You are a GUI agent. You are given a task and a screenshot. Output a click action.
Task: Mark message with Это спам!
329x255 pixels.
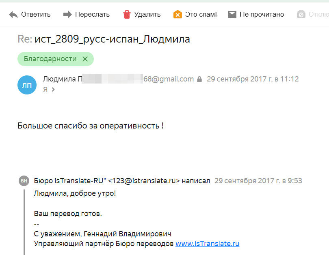click(x=201, y=15)
